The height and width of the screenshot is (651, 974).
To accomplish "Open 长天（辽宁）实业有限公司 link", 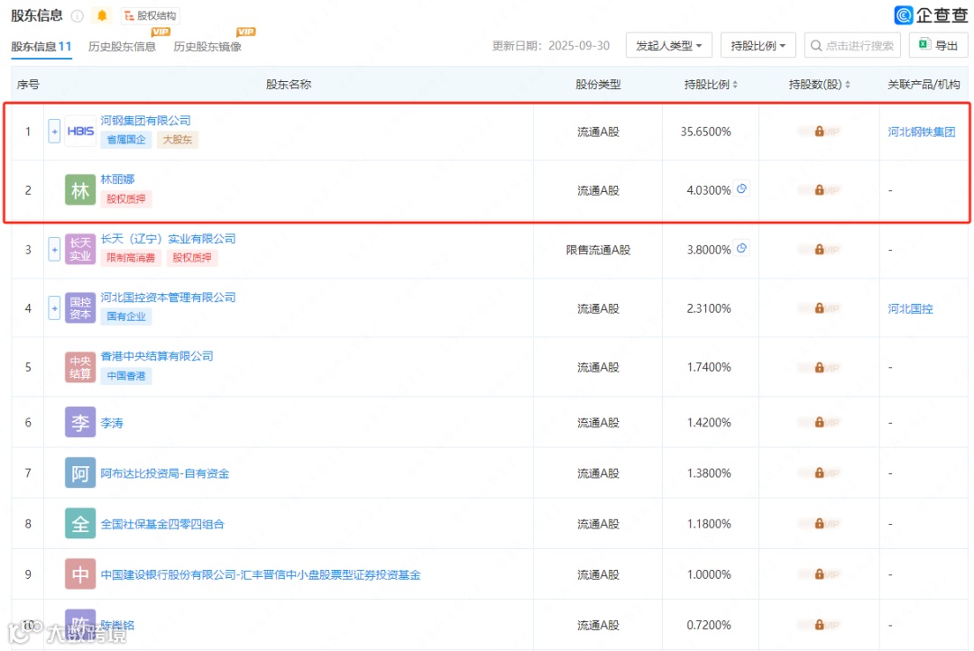I will [x=169, y=239].
